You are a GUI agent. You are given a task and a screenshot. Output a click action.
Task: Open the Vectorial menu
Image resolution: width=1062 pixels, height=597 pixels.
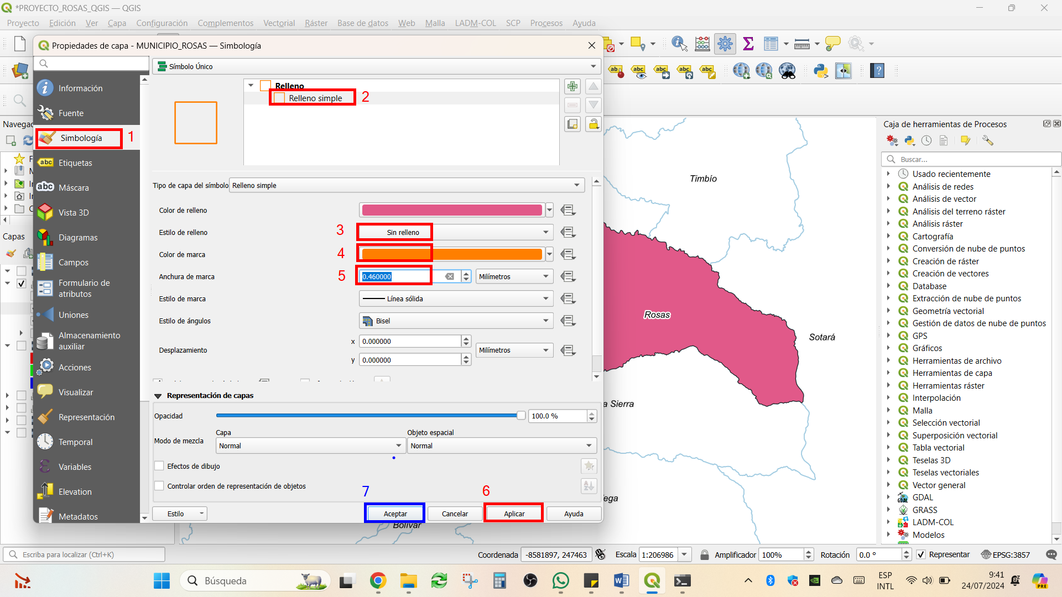[279, 23]
